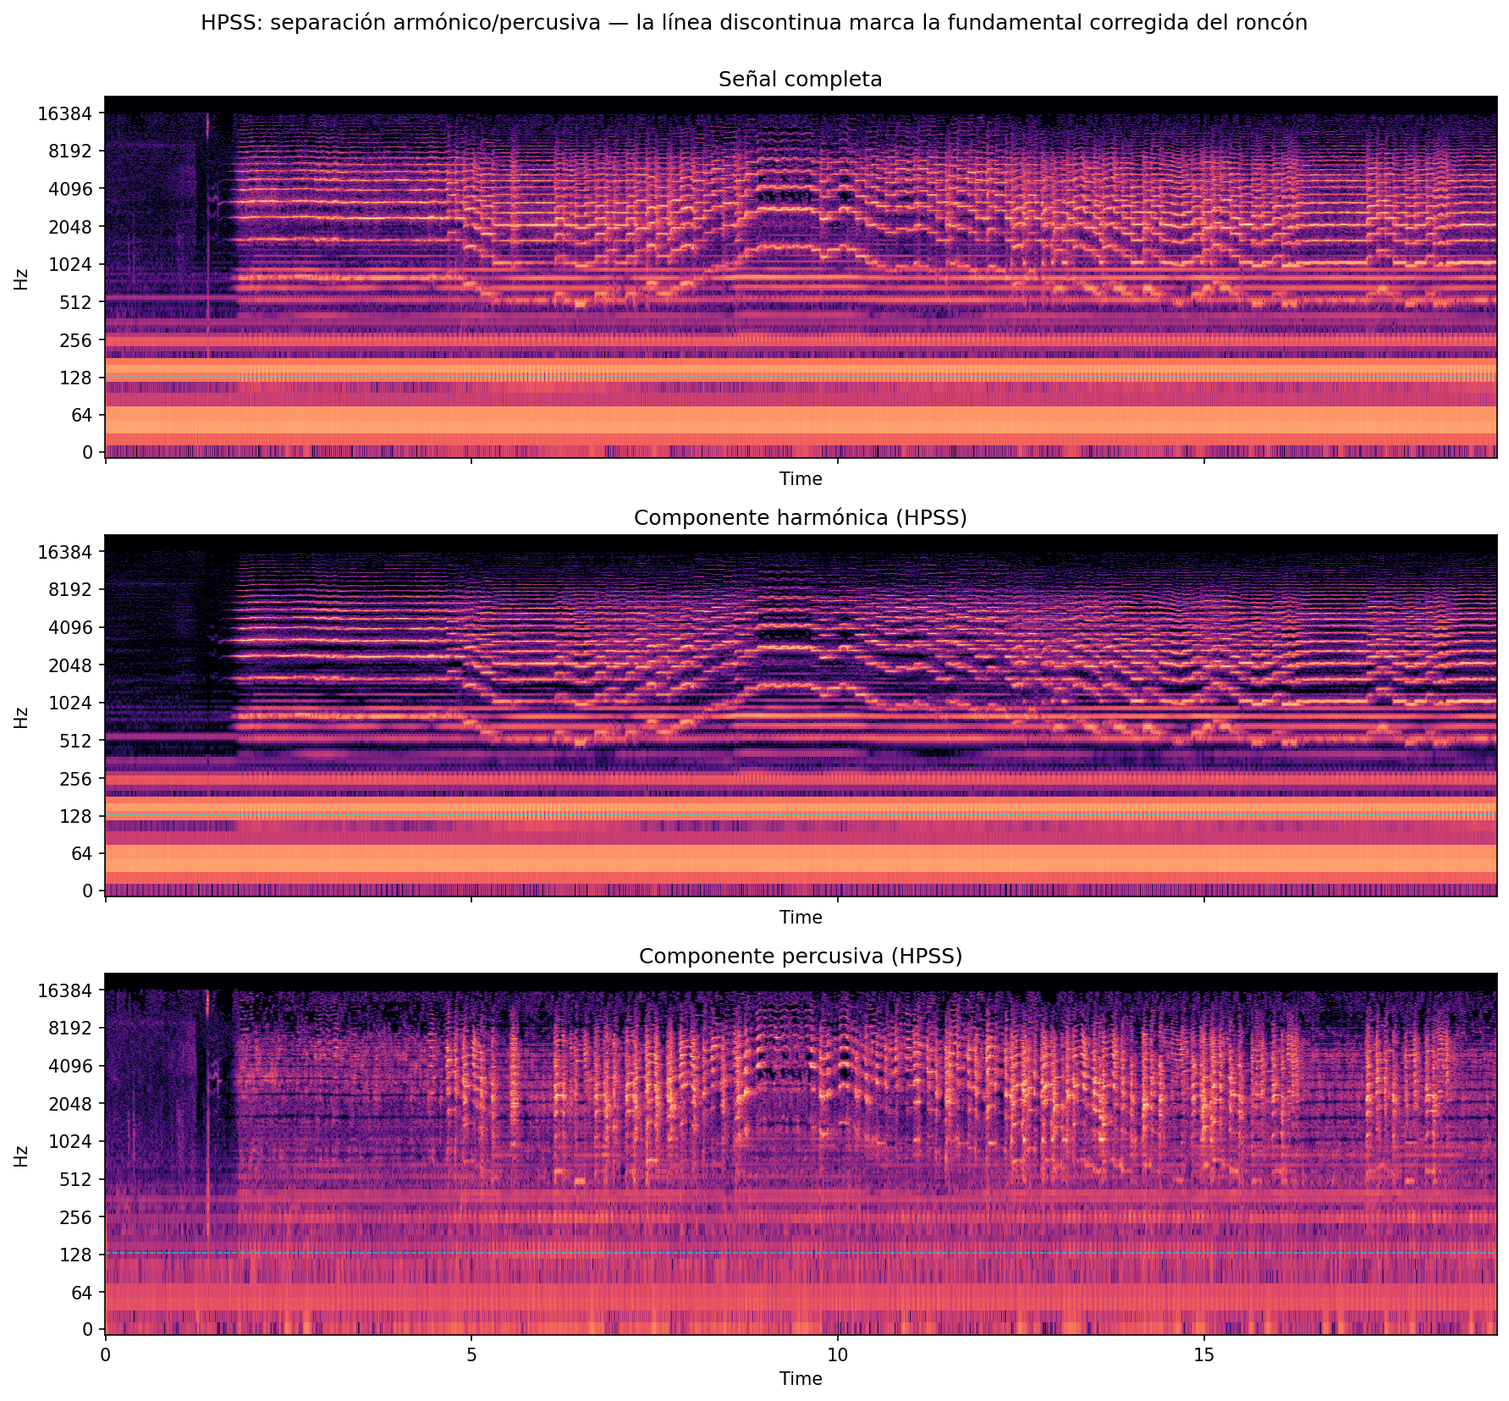This screenshot has height=1401, width=1509.
Task: Click the Time label under the harmónica plot
Action: (x=801, y=917)
